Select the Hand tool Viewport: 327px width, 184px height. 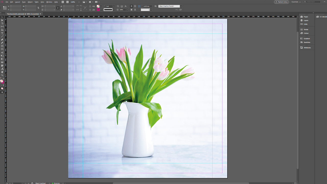click(2, 72)
